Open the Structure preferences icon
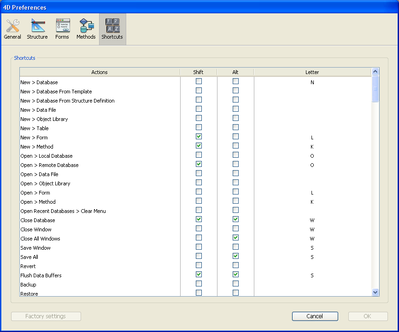The height and width of the screenshot is (332, 399). point(37,29)
